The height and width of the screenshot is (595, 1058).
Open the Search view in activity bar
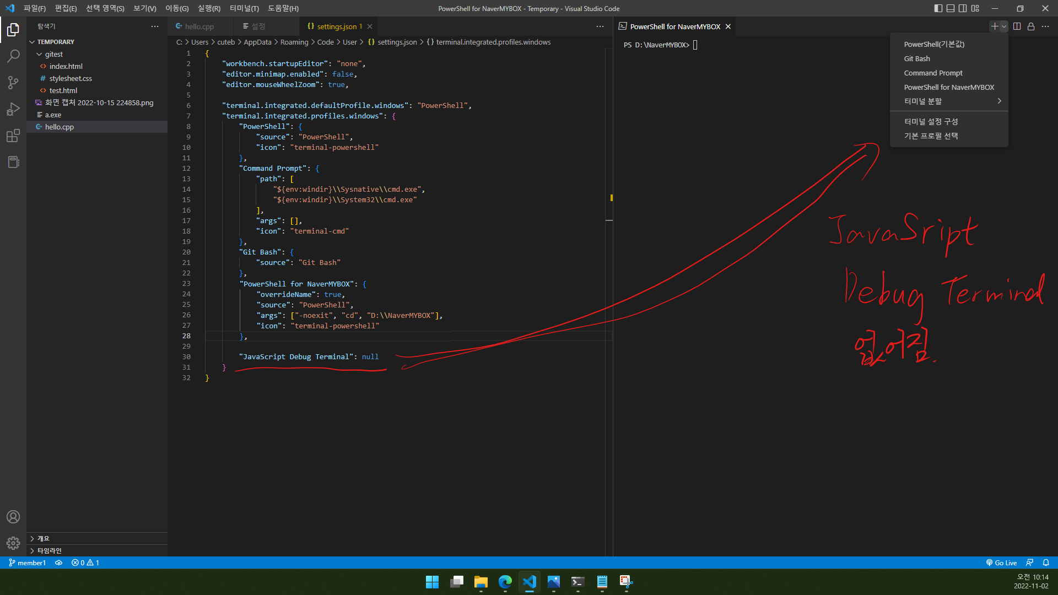coord(13,56)
